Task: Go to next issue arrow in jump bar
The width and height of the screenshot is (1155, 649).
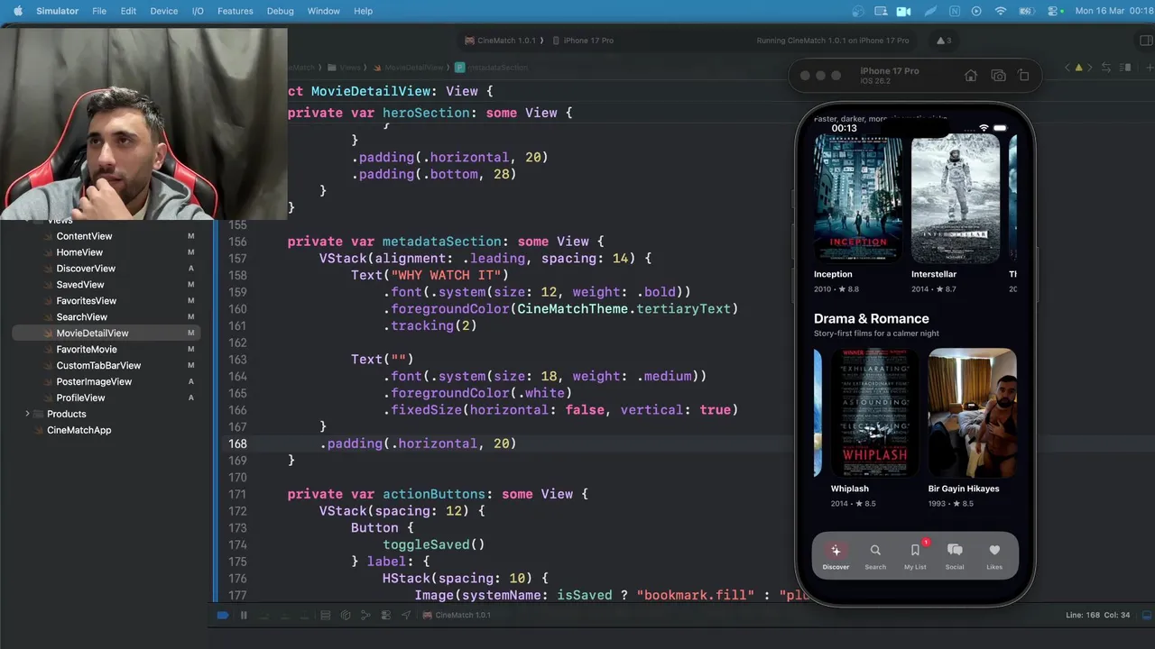Action: pos(1090,68)
